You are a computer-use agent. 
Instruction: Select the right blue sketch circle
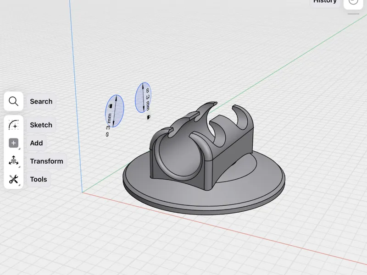pyautogui.click(x=143, y=98)
